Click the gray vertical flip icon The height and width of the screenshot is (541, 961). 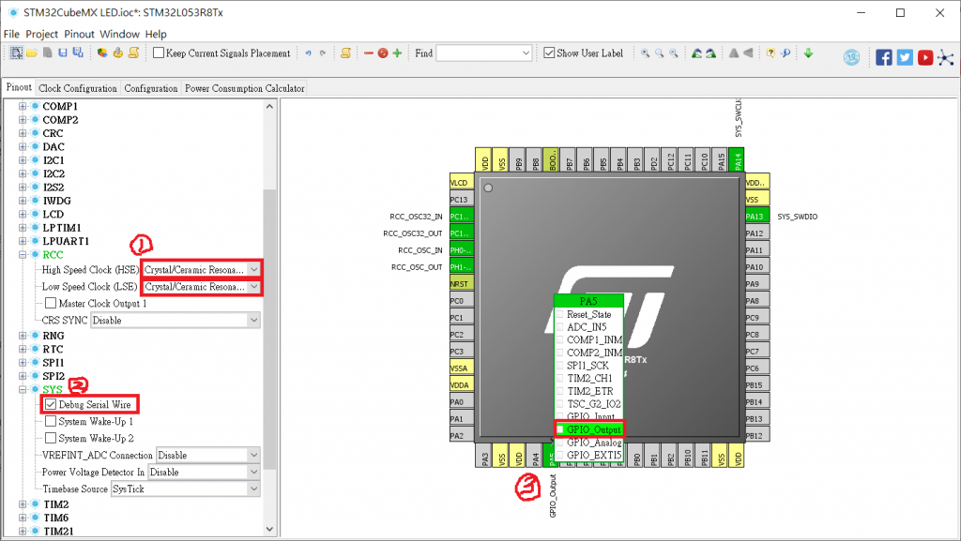click(x=734, y=53)
